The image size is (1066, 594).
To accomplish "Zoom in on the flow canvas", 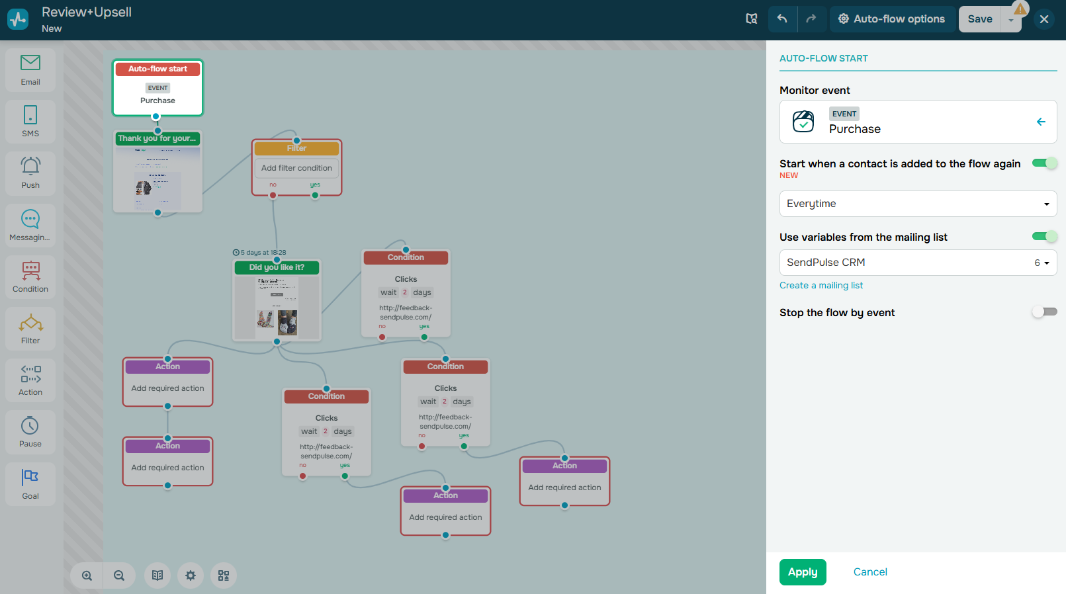I will (87, 575).
